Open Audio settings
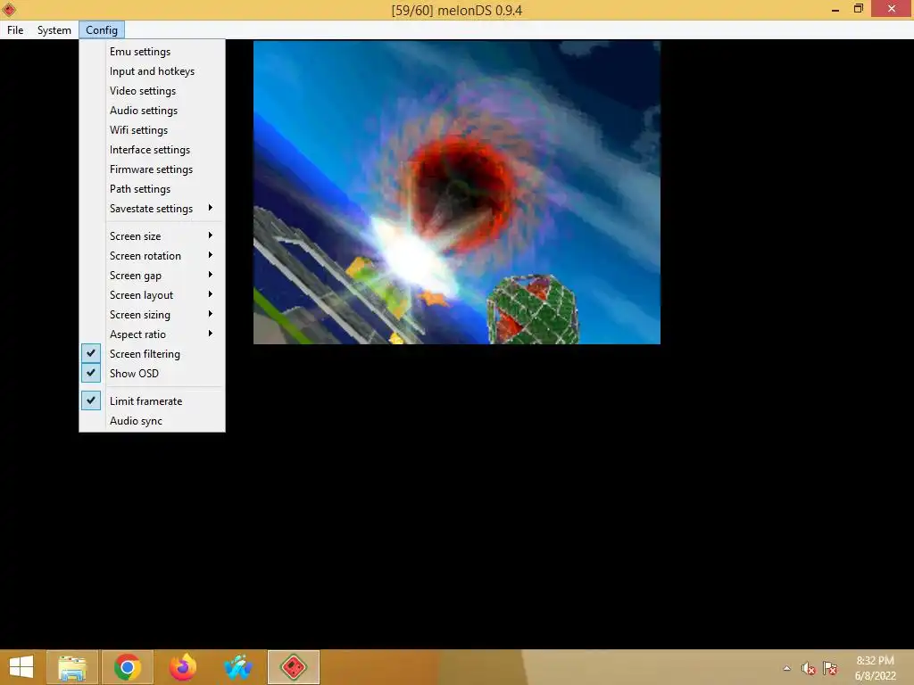This screenshot has height=685, width=914. [x=152, y=111]
